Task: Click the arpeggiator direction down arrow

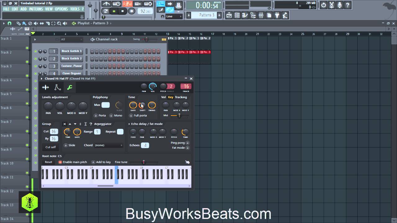Action: click(75, 124)
